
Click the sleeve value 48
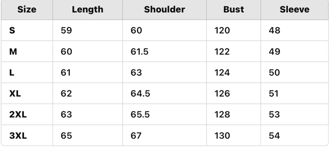click(274, 31)
